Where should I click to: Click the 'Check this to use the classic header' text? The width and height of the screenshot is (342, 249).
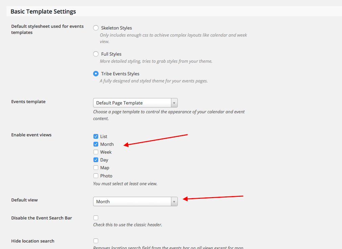click(127, 225)
